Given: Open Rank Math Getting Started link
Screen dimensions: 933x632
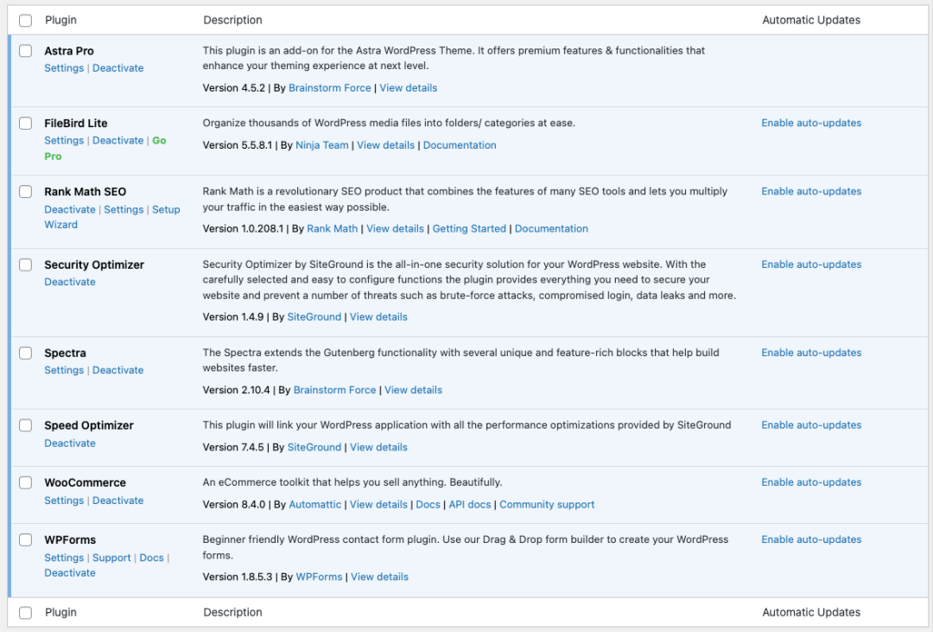Looking at the screenshot, I should (x=469, y=228).
